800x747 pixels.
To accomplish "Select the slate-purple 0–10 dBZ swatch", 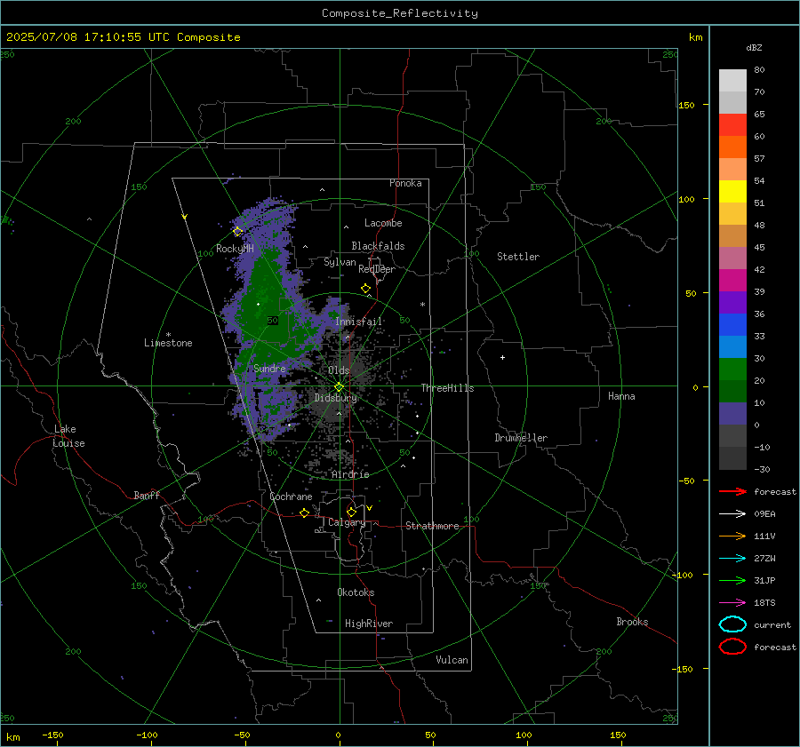I will 732,414.
